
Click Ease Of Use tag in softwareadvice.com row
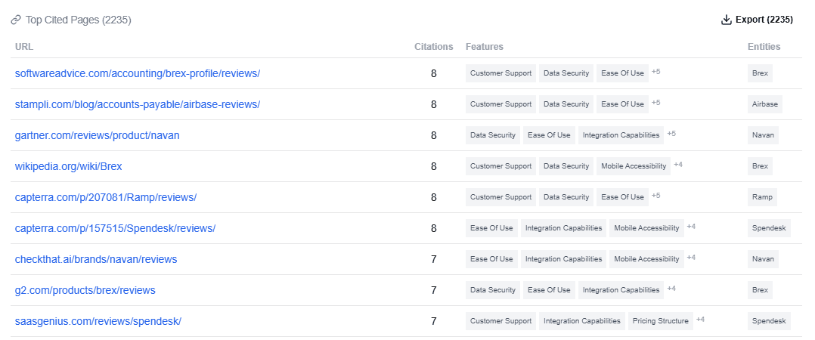623,73
